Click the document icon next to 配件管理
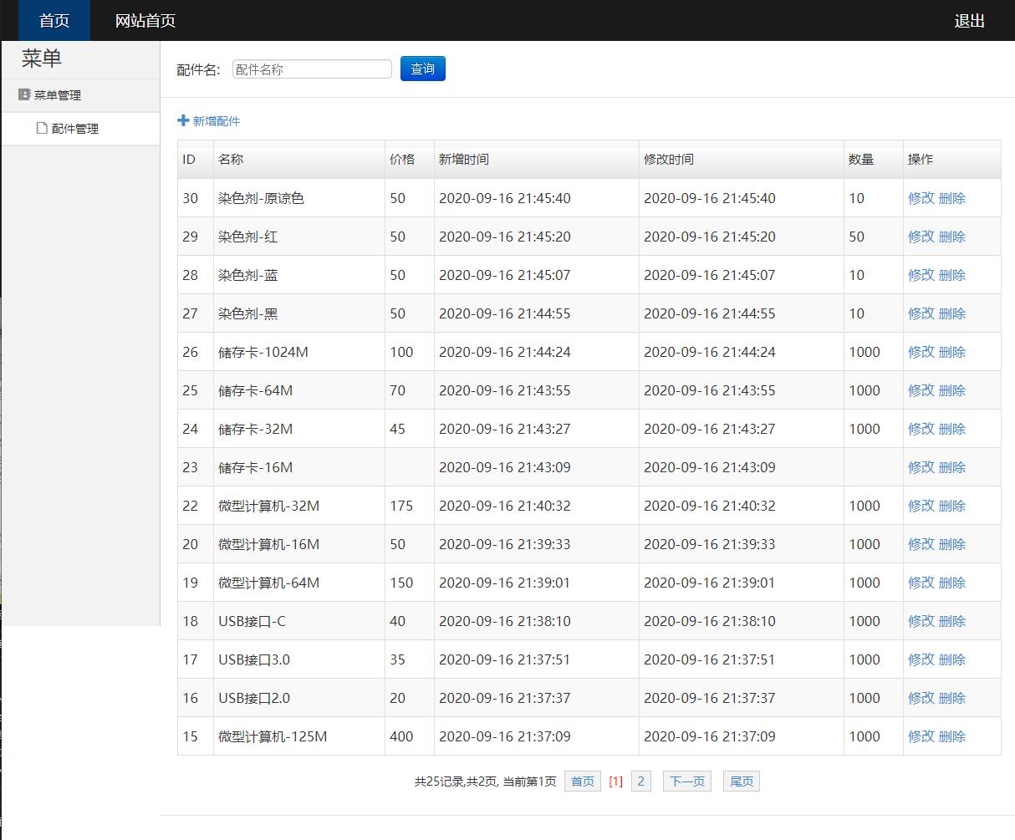The image size is (1015, 840). pos(42,128)
